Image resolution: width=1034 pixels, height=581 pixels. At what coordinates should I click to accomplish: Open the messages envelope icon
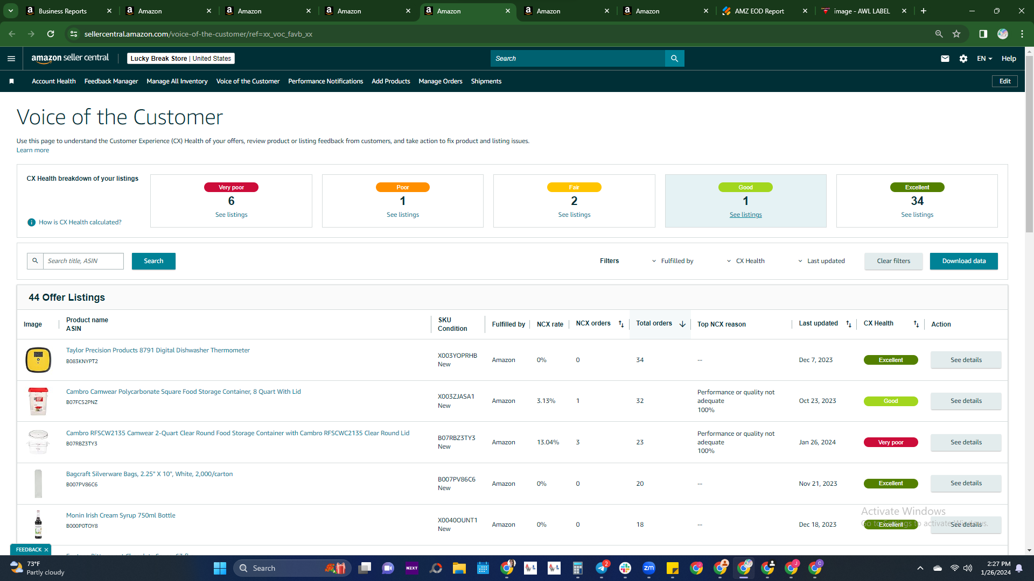pos(945,59)
